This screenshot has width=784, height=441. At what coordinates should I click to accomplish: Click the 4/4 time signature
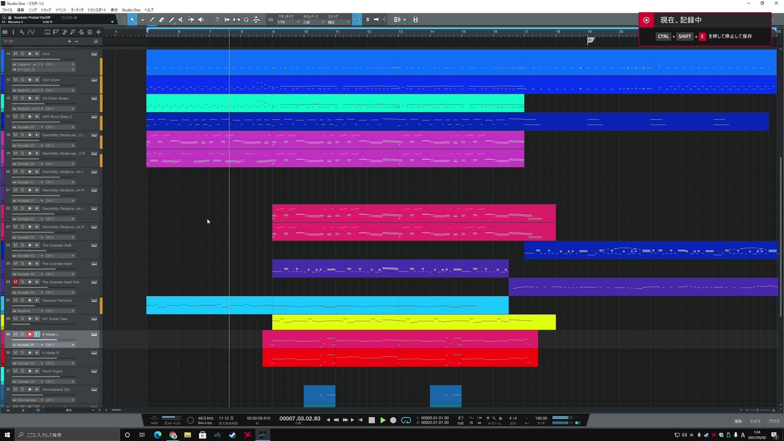point(513,418)
